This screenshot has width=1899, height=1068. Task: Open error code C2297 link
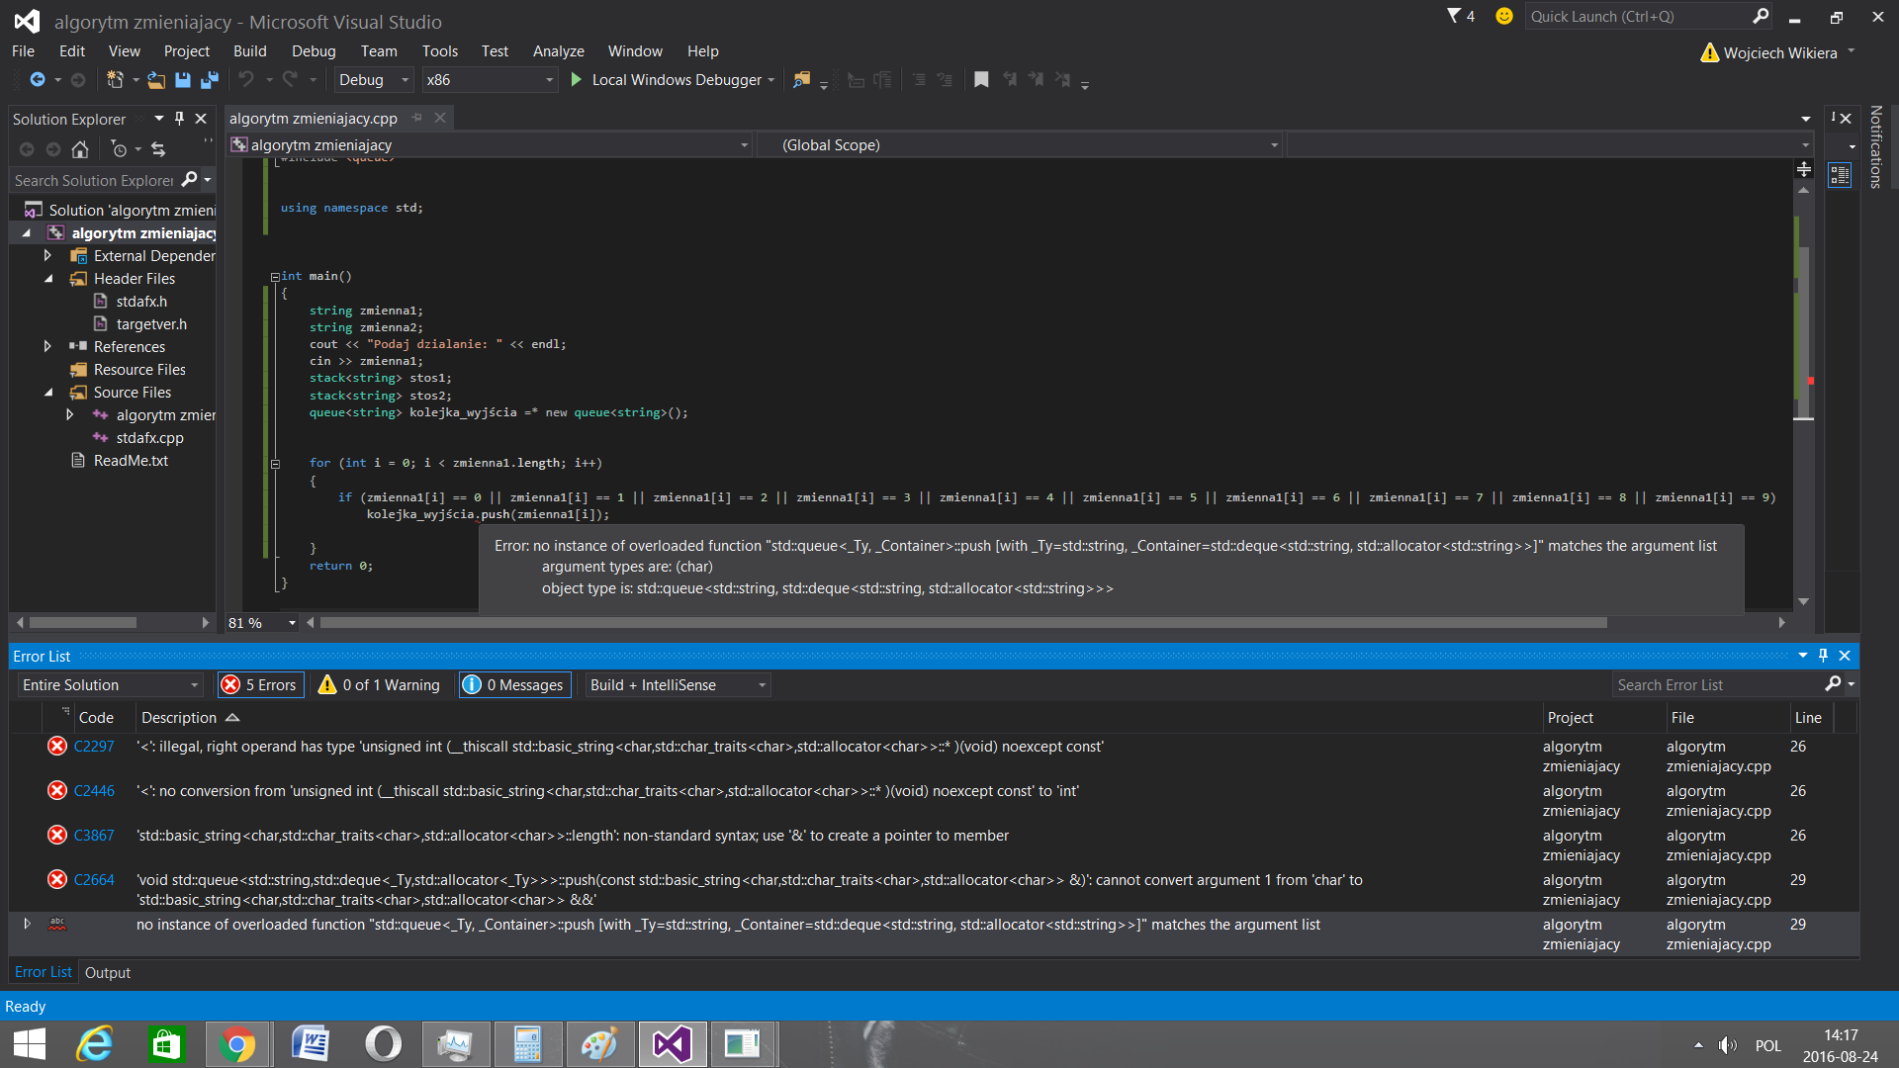(x=94, y=747)
